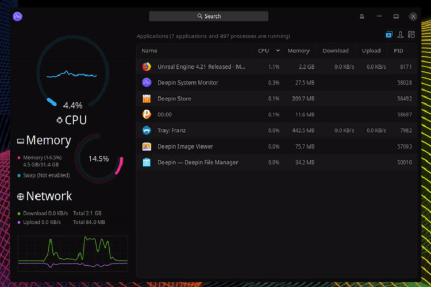
Task: Select the Deepin System Monitor process name
Action: [188, 83]
